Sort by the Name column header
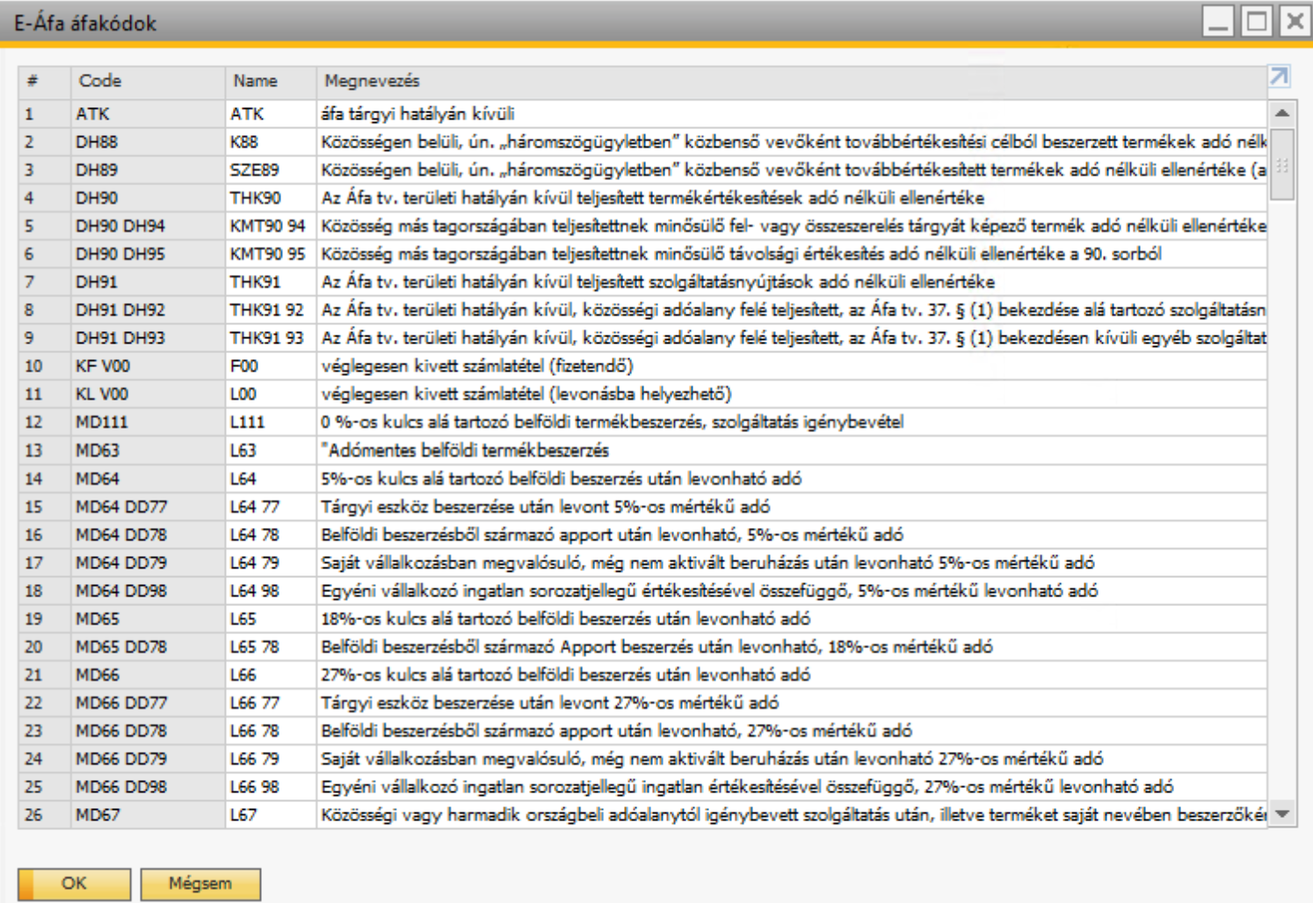The image size is (1313, 903). point(271,81)
